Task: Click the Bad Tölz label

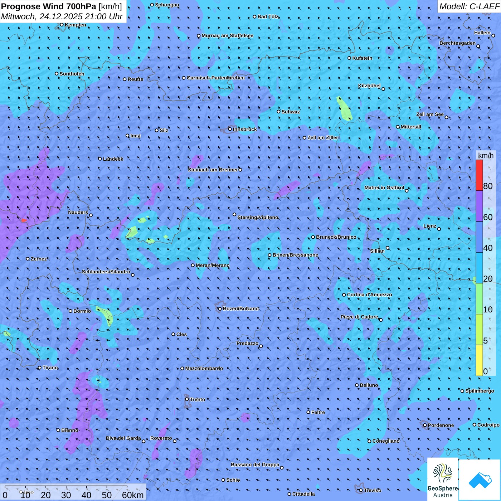Action: (268, 16)
